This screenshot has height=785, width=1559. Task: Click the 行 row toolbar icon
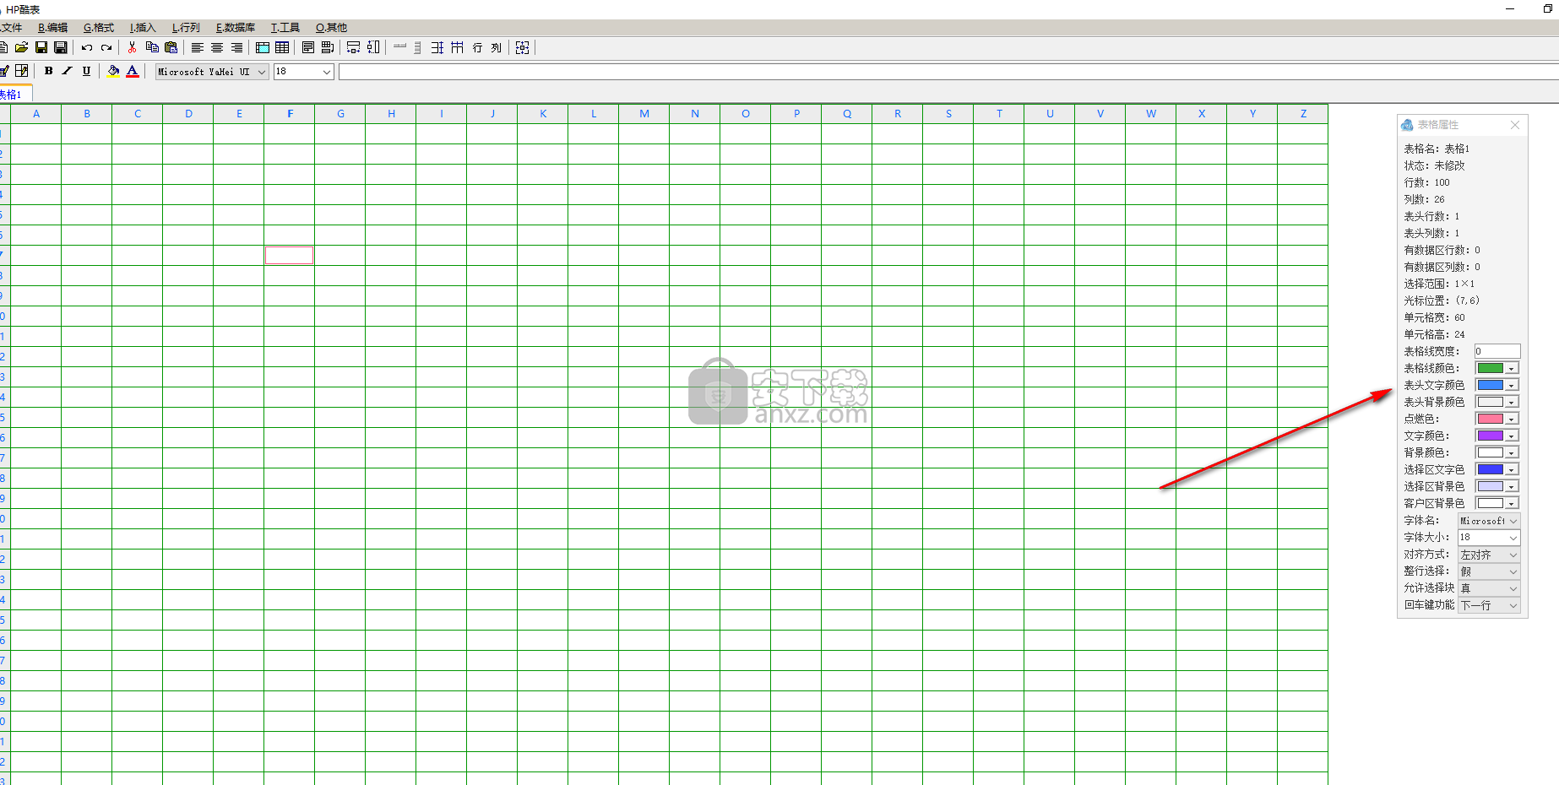(477, 47)
